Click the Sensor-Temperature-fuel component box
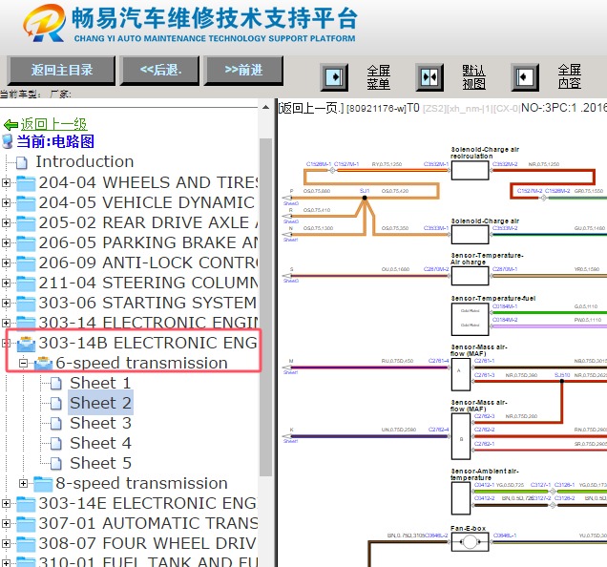607x567 pixels. click(470, 319)
